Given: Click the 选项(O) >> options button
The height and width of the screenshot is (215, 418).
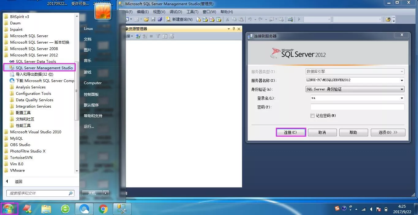Looking at the screenshot, I should pyautogui.click(x=388, y=132).
